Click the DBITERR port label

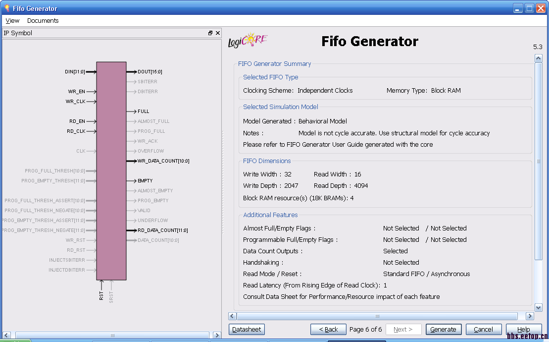click(x=148, y=92)
